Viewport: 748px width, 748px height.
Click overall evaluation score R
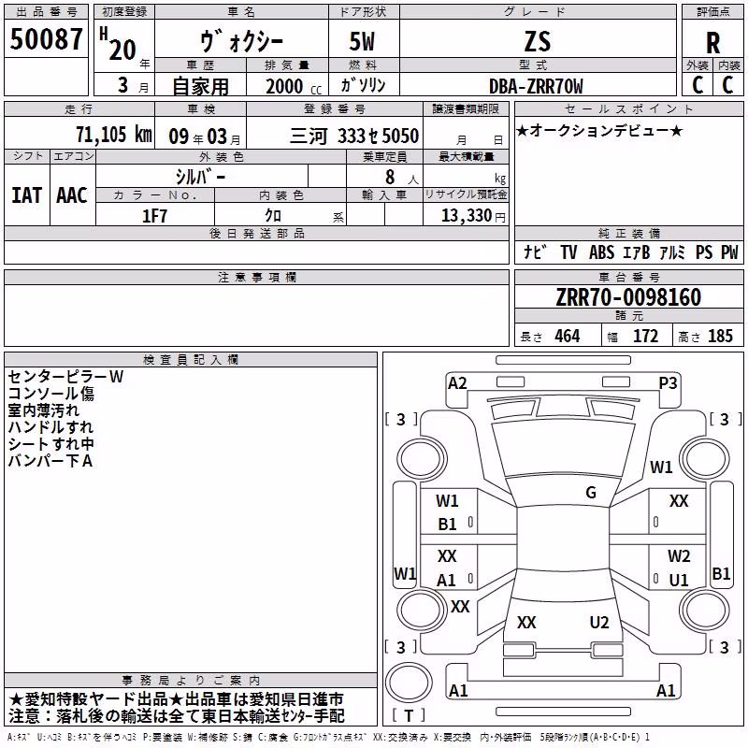coord(712,43)
